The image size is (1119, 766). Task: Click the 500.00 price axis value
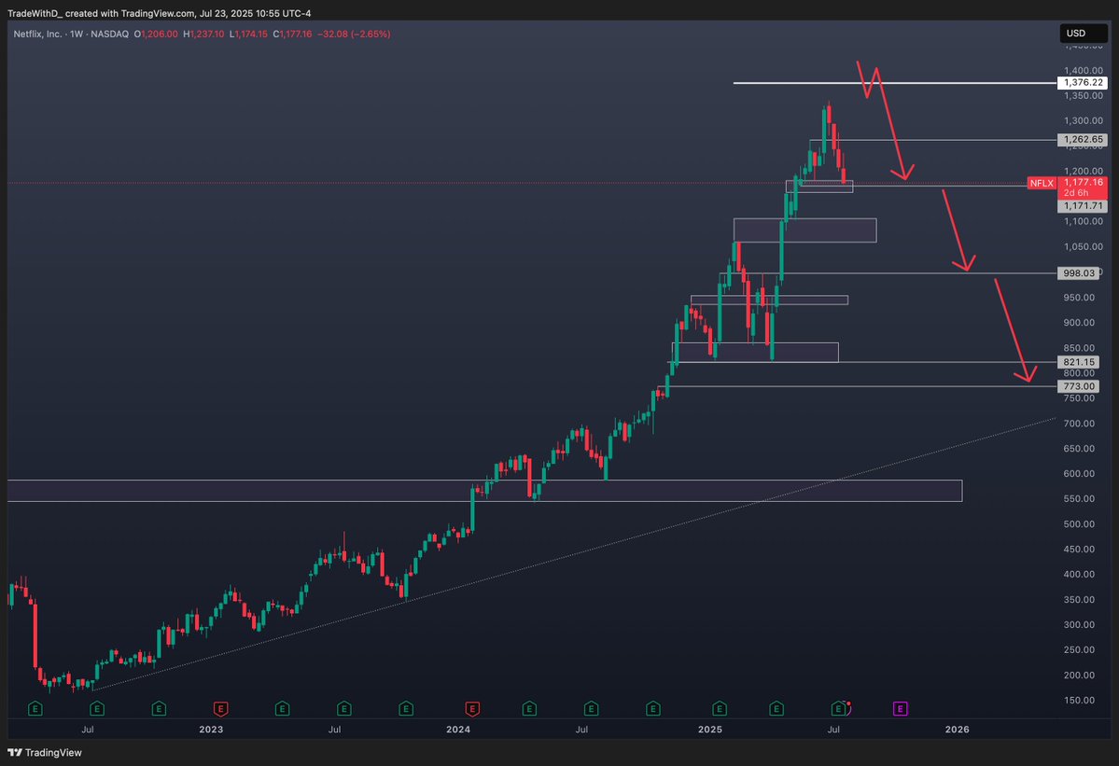[x=1078, y=523]
